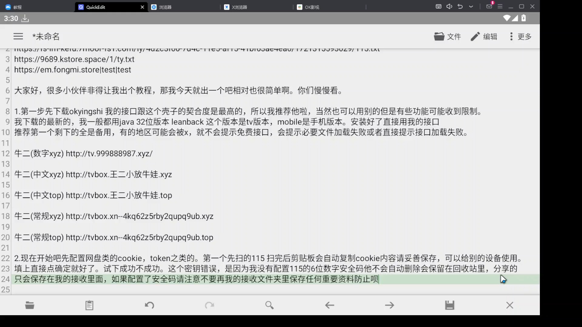Open the mail notifications icon

pos(489,6)
